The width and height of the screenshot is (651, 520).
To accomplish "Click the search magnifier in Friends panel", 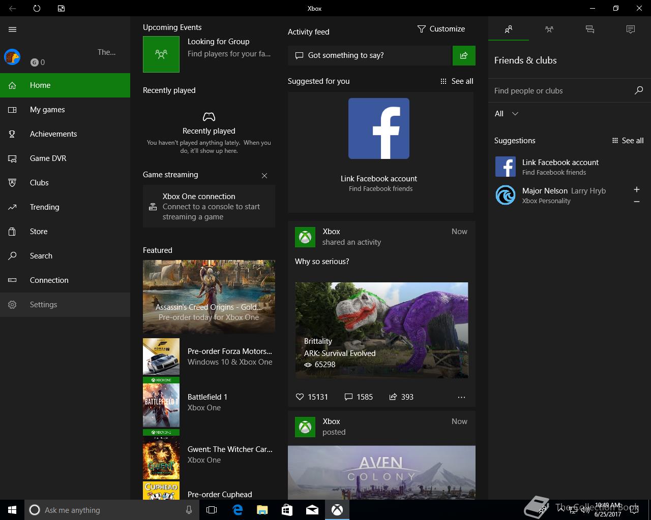I will (x=639, y=90).
